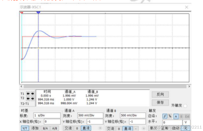Screen dimensions: 203x131
Task: Move cursor T2 right with arrow
Action: click(x=32, y=99)
